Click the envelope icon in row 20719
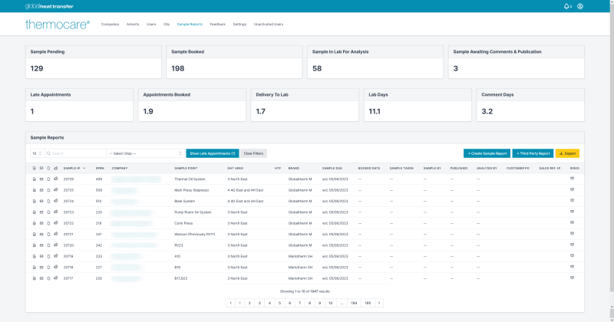This screenshot has height=322, width=614. point(41,256)
